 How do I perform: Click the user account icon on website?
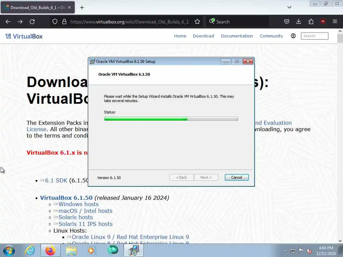click(293, 36)
